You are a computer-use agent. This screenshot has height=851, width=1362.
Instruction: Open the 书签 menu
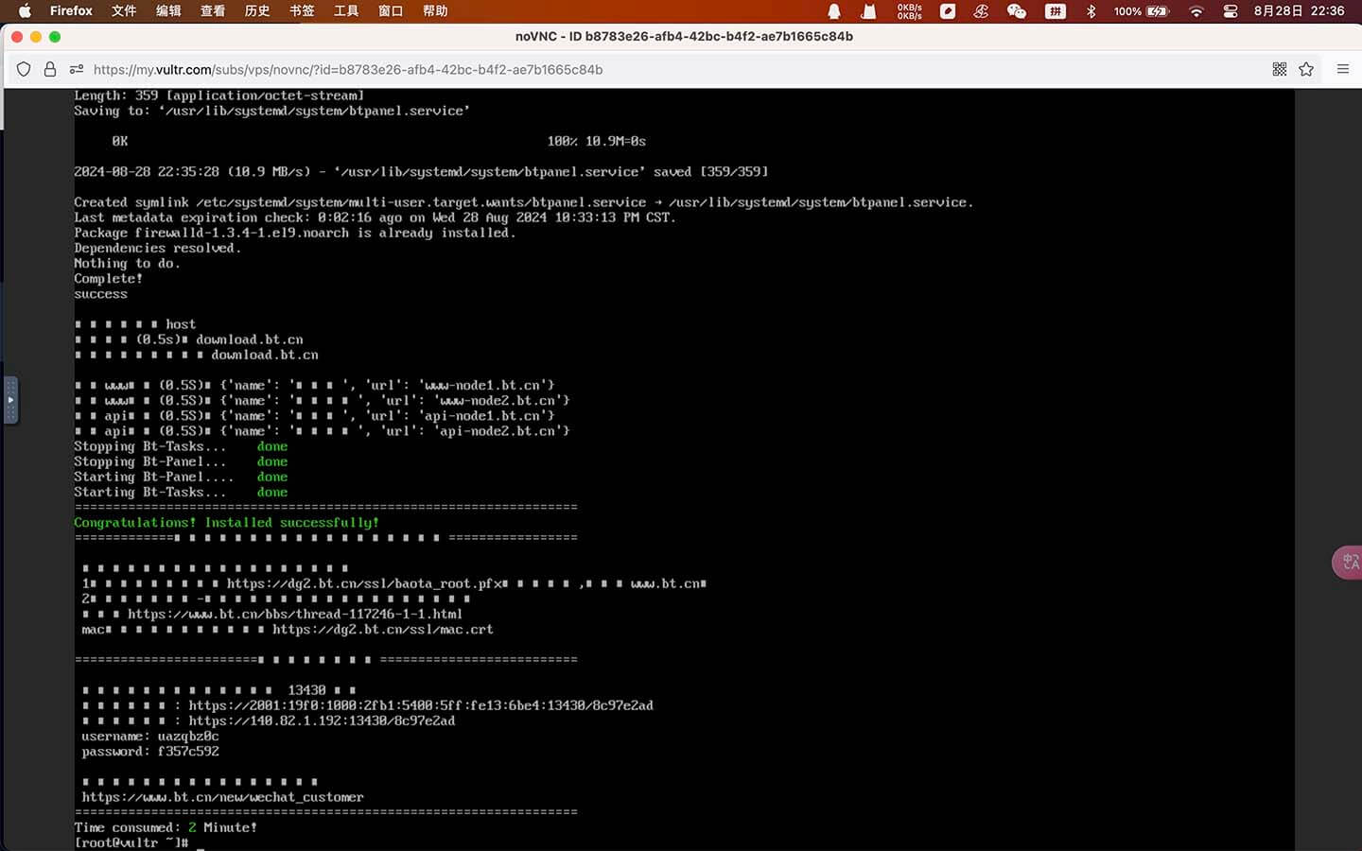(302, 11)
